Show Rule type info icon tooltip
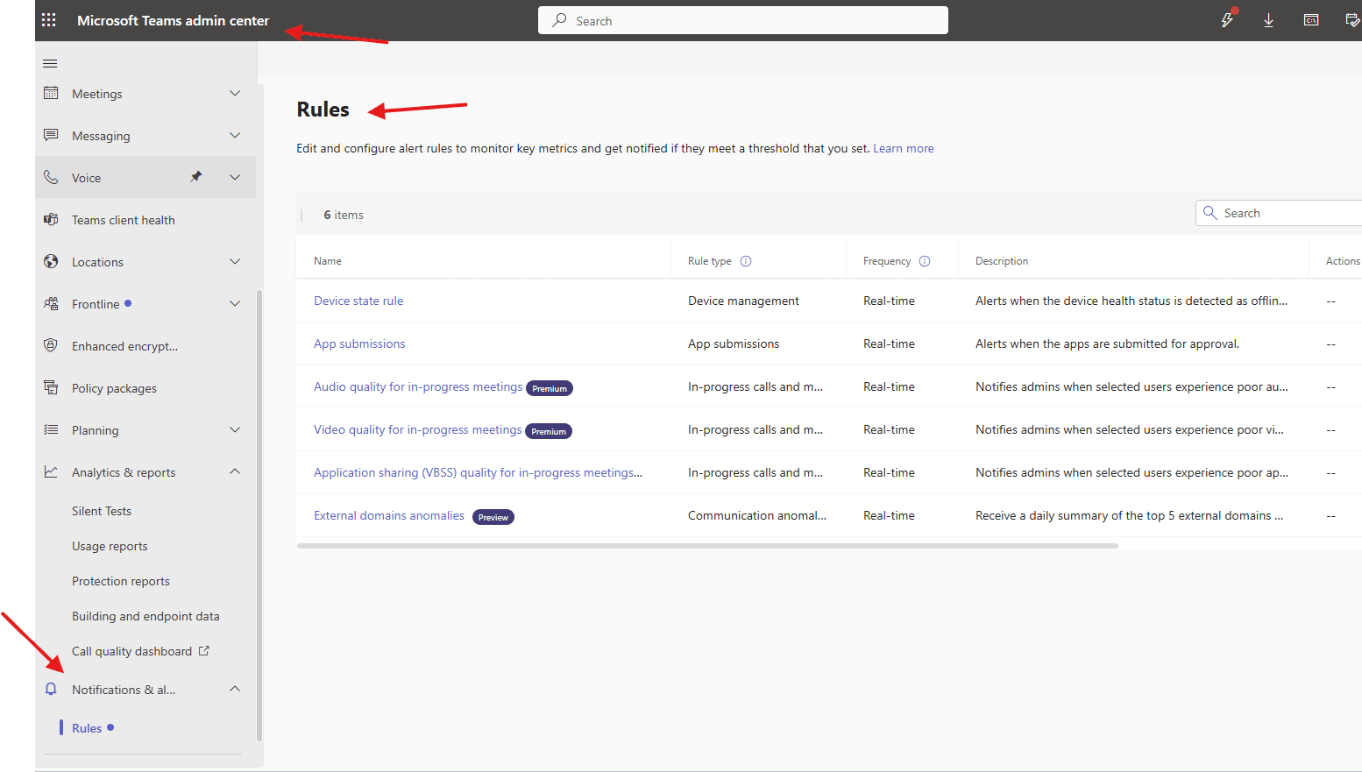Viewport: 1362px width, 772px height. (x=746, y=261)
